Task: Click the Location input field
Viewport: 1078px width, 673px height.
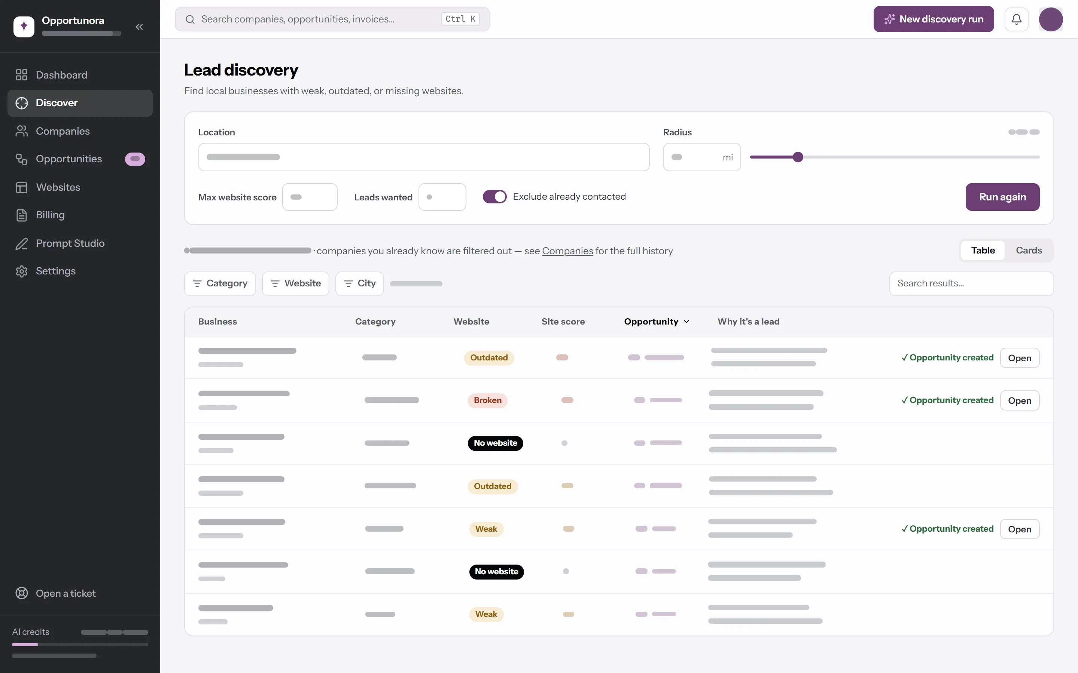Action: coord(424,157)
